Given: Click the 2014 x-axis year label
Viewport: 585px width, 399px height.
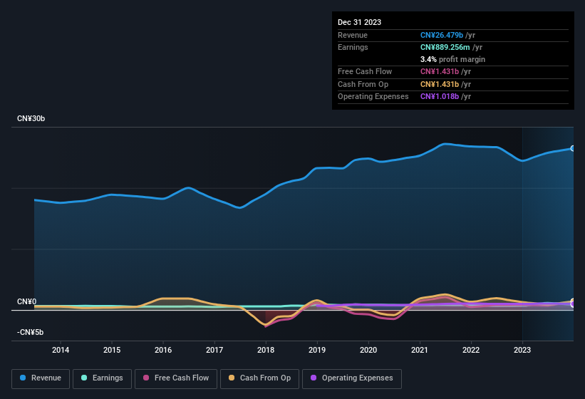Looking at the screenshot, I should 61,350.
